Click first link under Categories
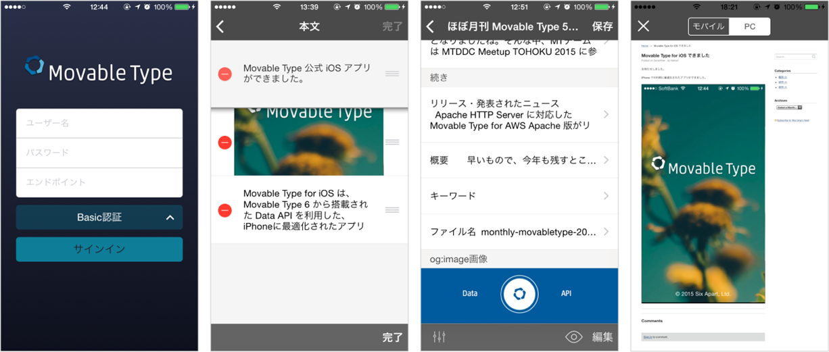Viewport: 829px width, 352px height. tap(782, 77)
